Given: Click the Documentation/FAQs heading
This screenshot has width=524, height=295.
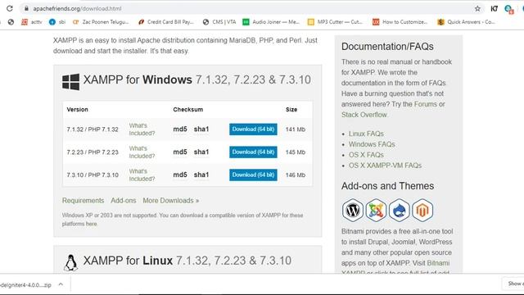Looking at the screenshot, I should (387, 47).
